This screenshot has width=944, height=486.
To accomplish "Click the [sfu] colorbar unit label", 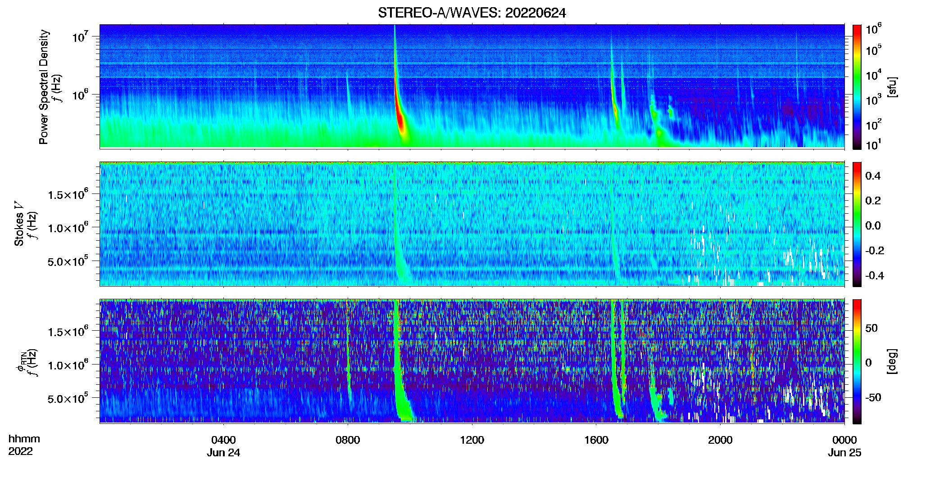I will click(892, 87).
